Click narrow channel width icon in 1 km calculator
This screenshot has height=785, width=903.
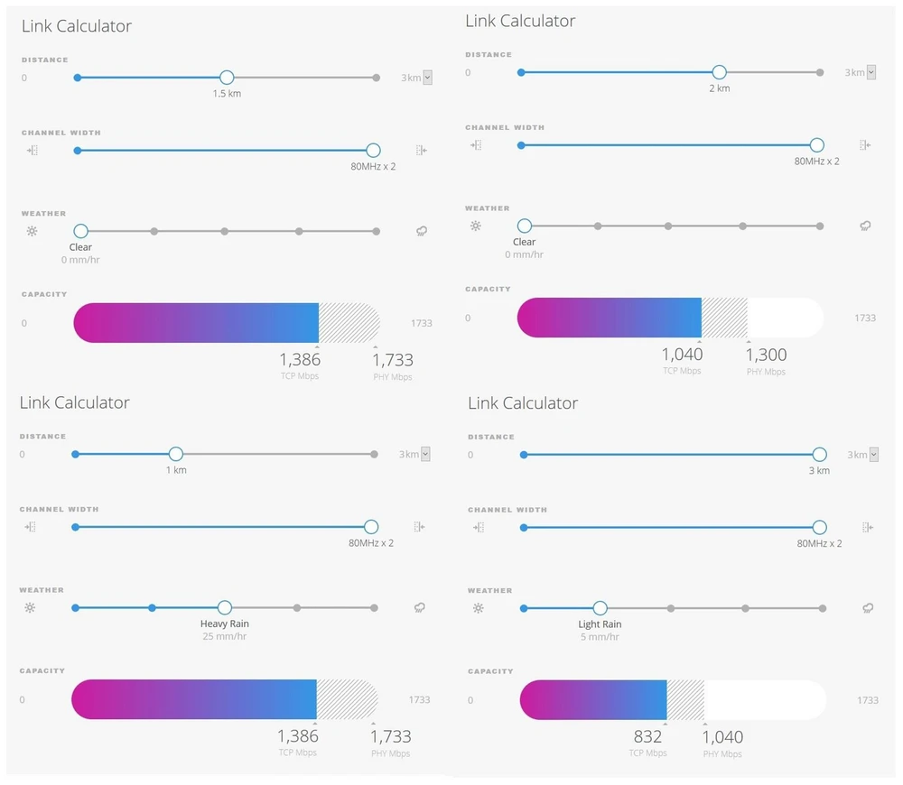point(30,527)
